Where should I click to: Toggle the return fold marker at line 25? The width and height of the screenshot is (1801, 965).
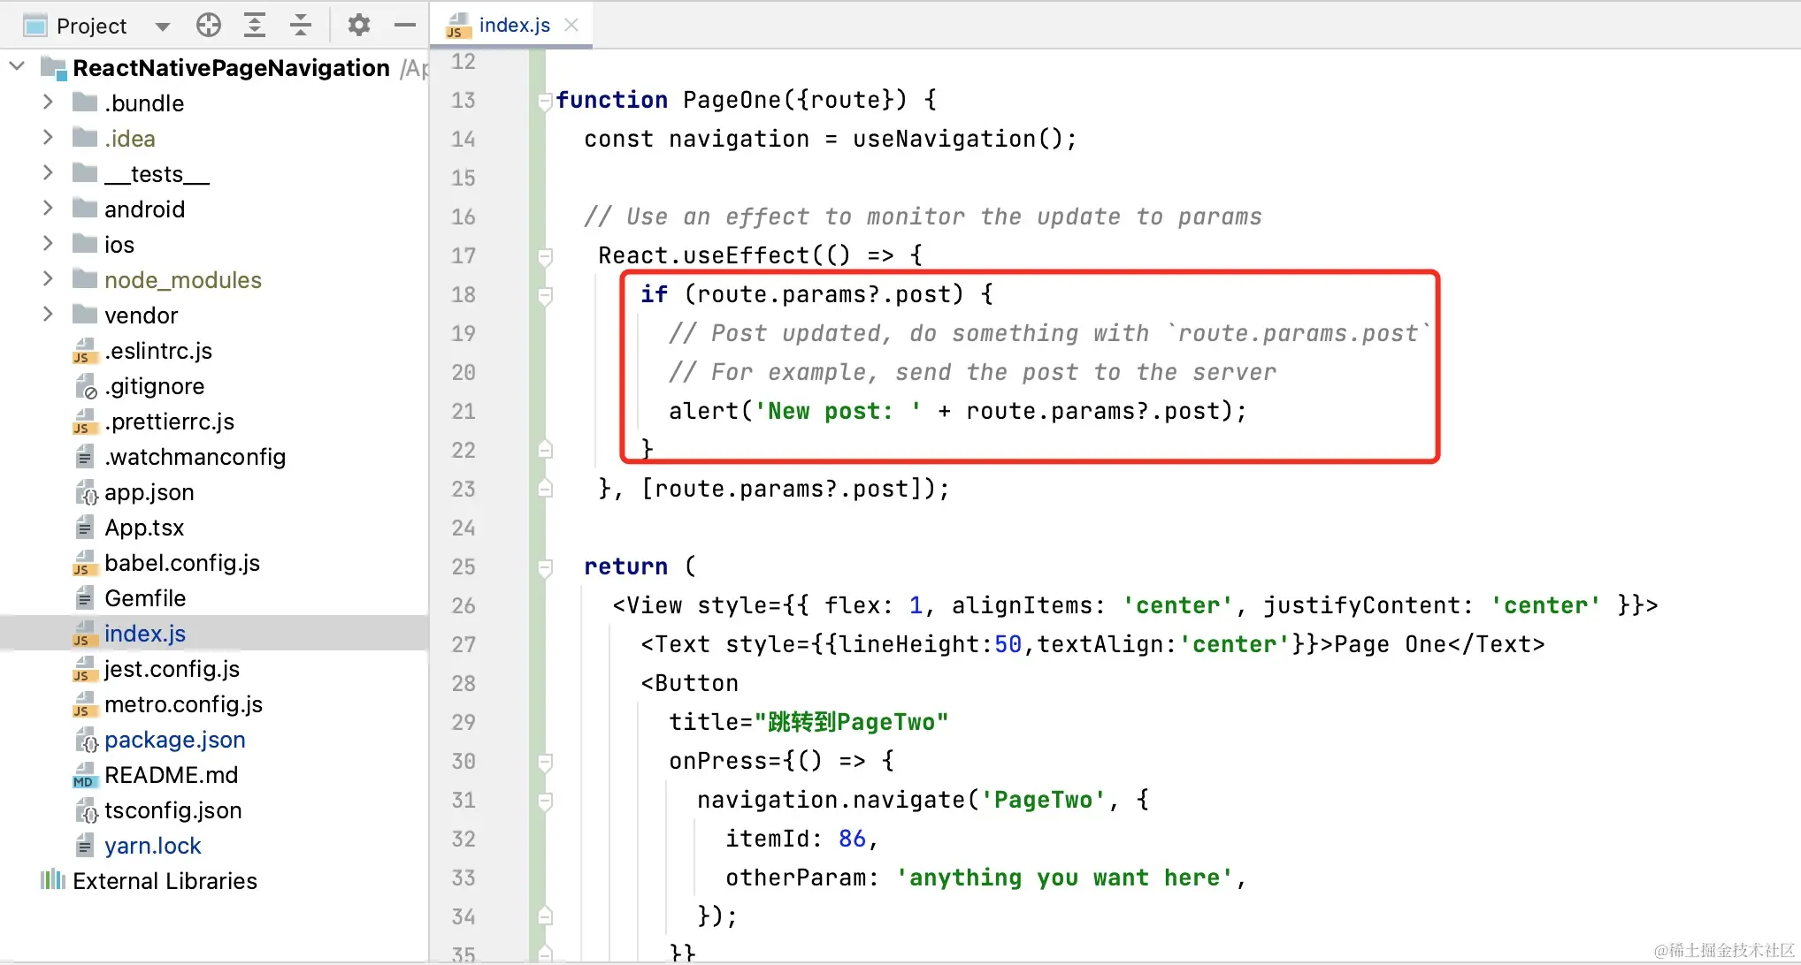545,567
